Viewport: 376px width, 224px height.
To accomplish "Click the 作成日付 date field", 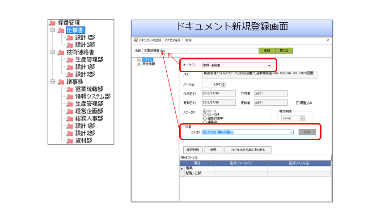I will tap(219, 93).
